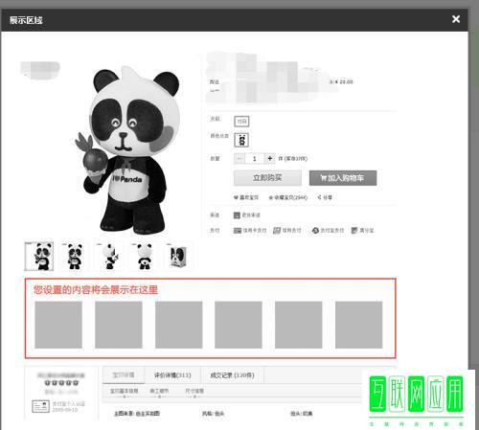Click the 信用卡支付 credit card icon
The height and width of the screenshot is (430, 479).
tap(238, 231)
